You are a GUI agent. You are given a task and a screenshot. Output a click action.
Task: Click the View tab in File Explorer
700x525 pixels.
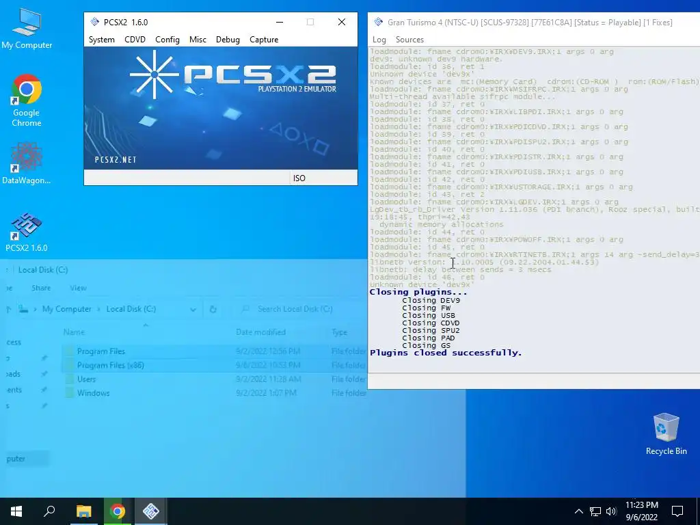tap(78, 288)
